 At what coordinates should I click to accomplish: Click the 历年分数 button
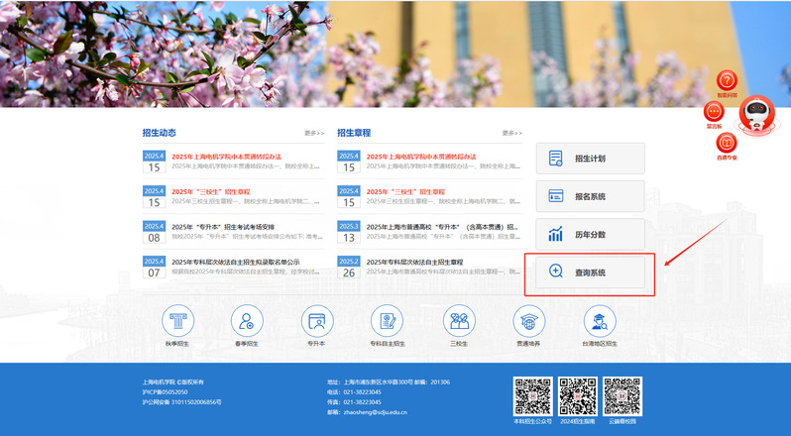coord(590,234)
